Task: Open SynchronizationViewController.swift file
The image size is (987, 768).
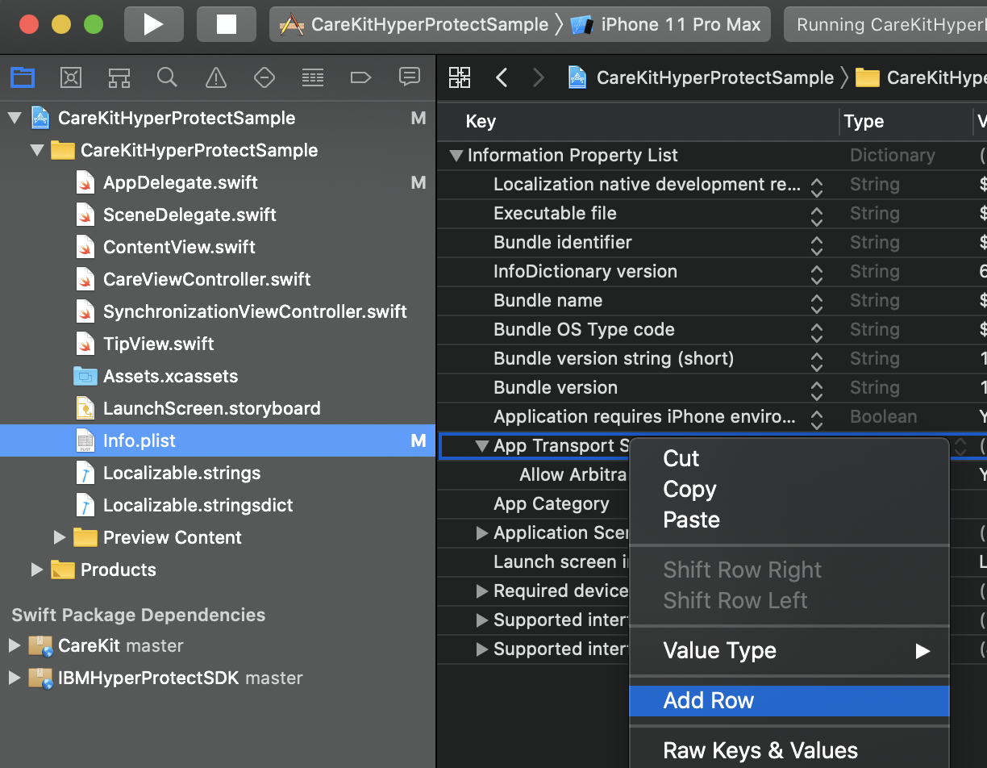Action: coord(255,311)
